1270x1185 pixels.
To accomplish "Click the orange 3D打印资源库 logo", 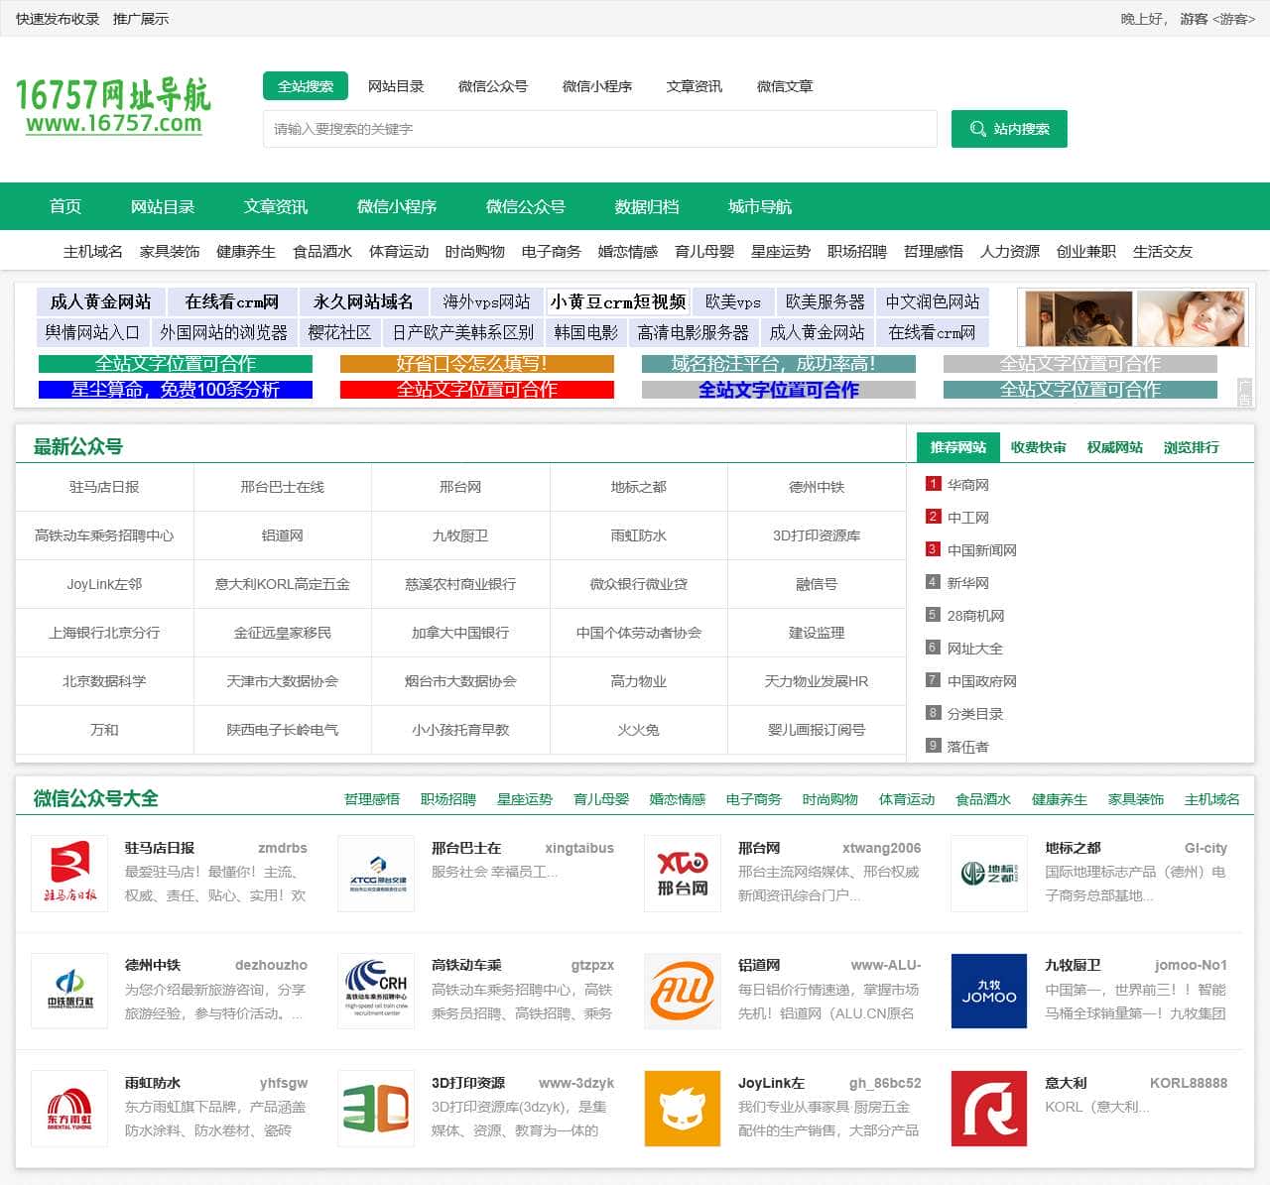I will point(375,1108).
